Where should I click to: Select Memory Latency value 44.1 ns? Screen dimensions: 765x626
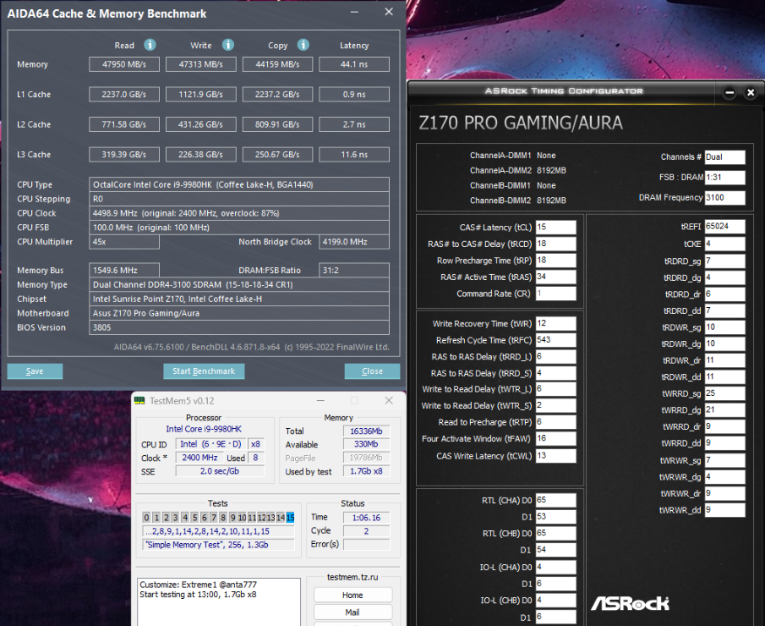point(354,64)
